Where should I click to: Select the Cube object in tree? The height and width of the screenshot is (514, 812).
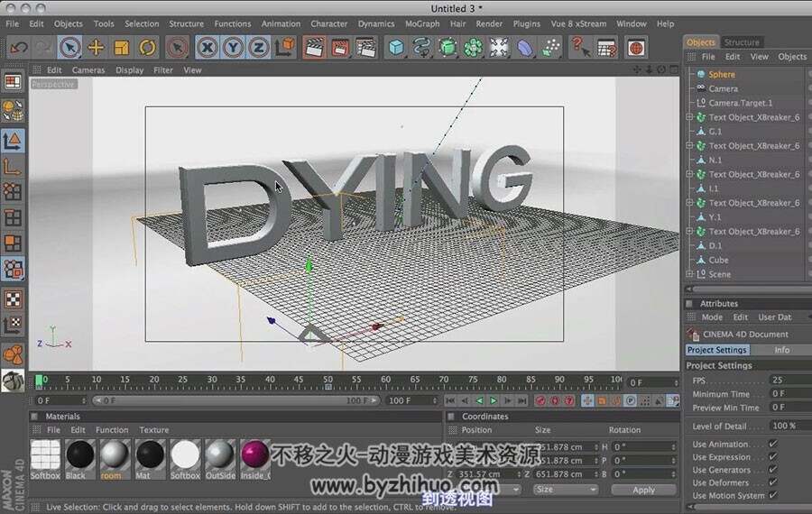pos(718,260)
